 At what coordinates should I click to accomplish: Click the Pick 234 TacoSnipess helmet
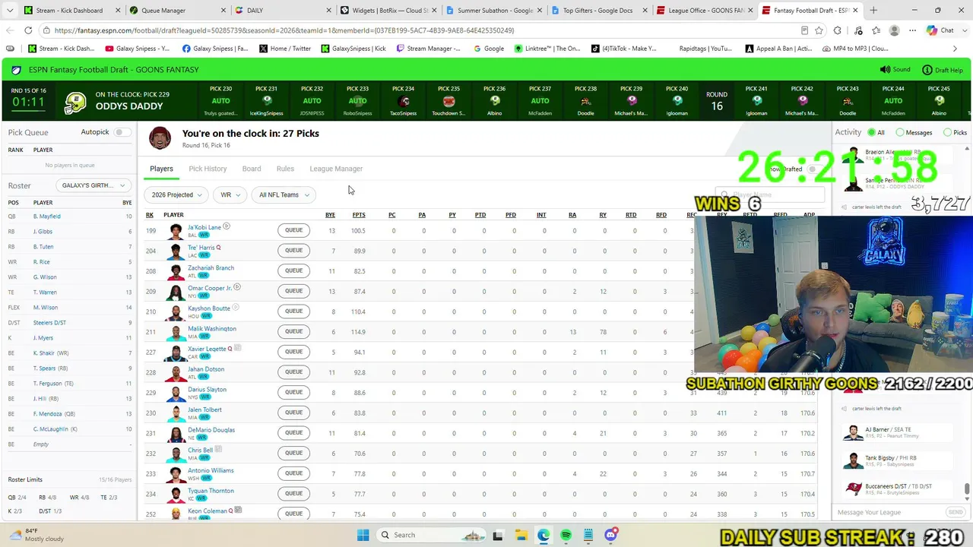pos(404,101)
